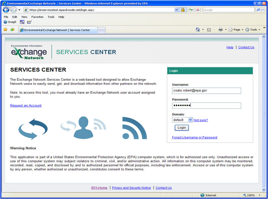The image size is (268, 199).
Task: Click the RSS feeds icon in command bar
Action: 209,30
